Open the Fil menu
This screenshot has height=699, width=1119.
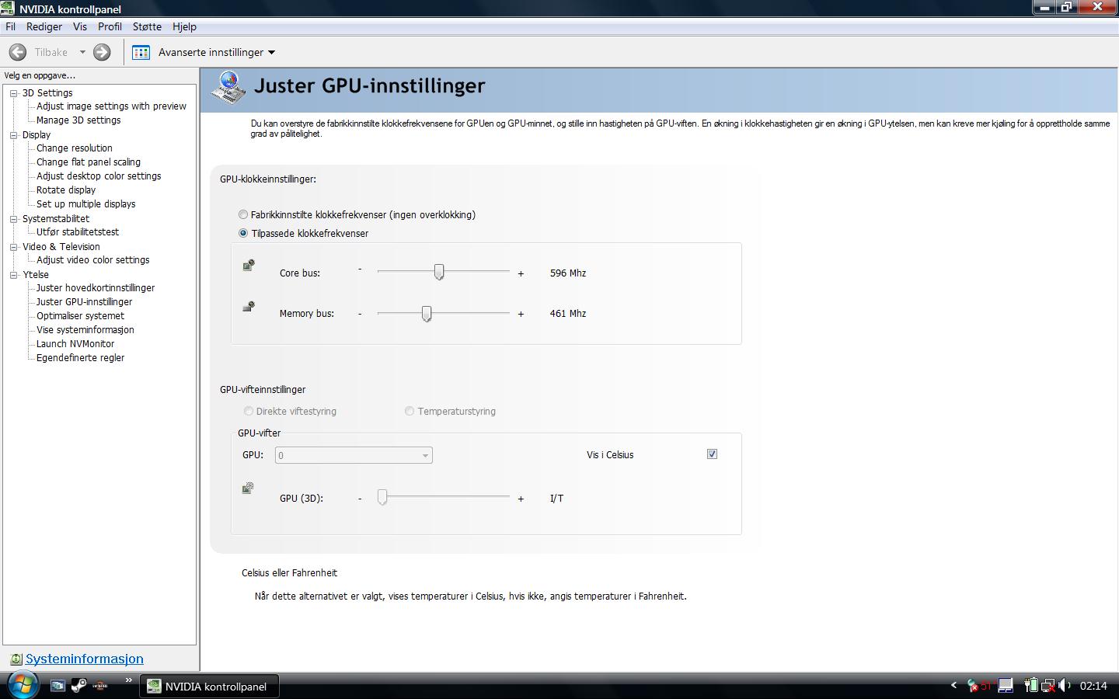(10, 26)
